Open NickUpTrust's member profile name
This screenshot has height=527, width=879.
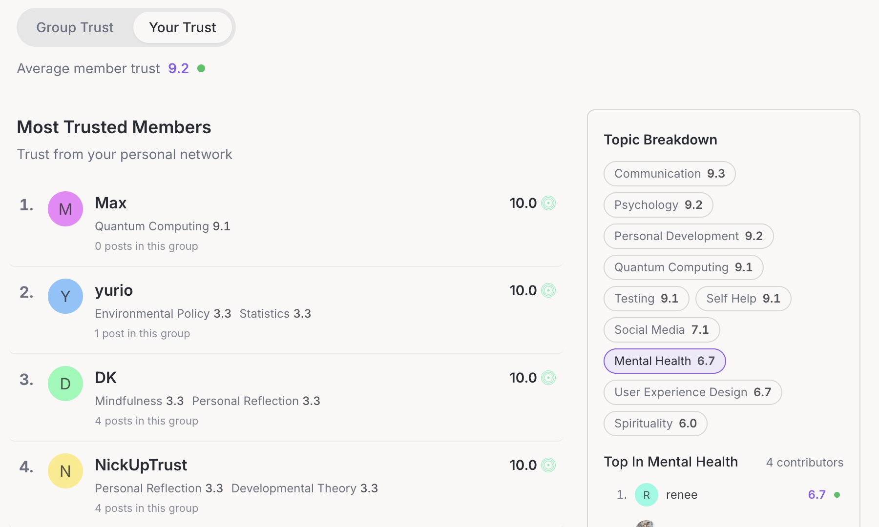(141, 465)
